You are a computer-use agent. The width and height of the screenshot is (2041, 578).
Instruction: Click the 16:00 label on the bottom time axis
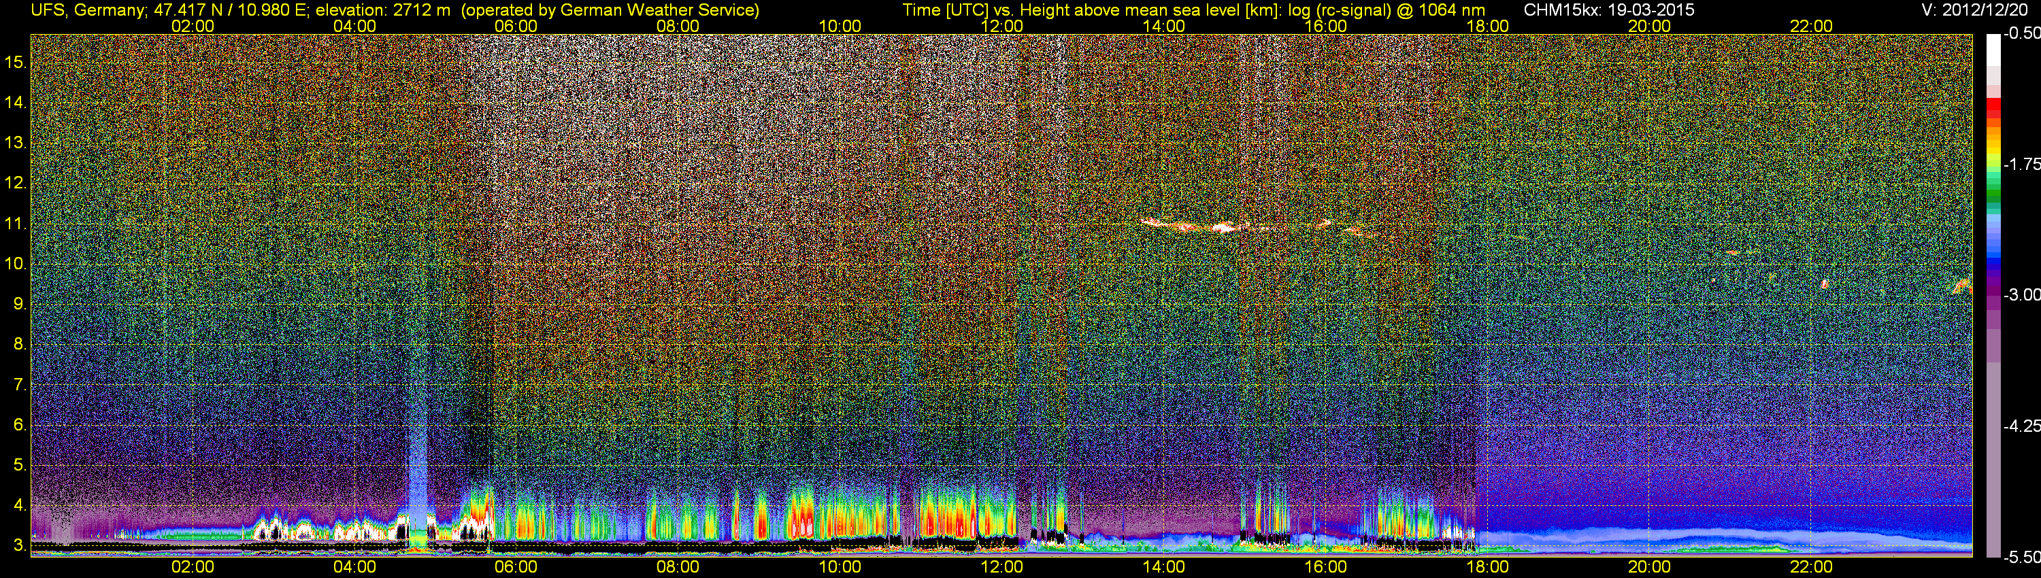(x=1325, y=567)
